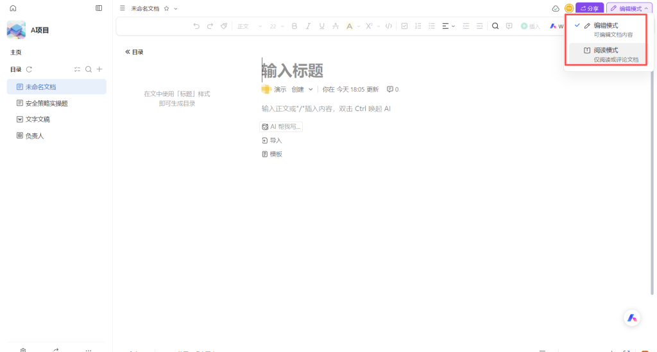This screenshot has width=657, height=352.
Task: Open the text alignment dropdown
Action: point(448,26)
